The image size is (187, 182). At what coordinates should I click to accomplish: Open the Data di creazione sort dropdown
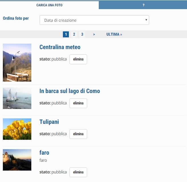click(94, 20)
